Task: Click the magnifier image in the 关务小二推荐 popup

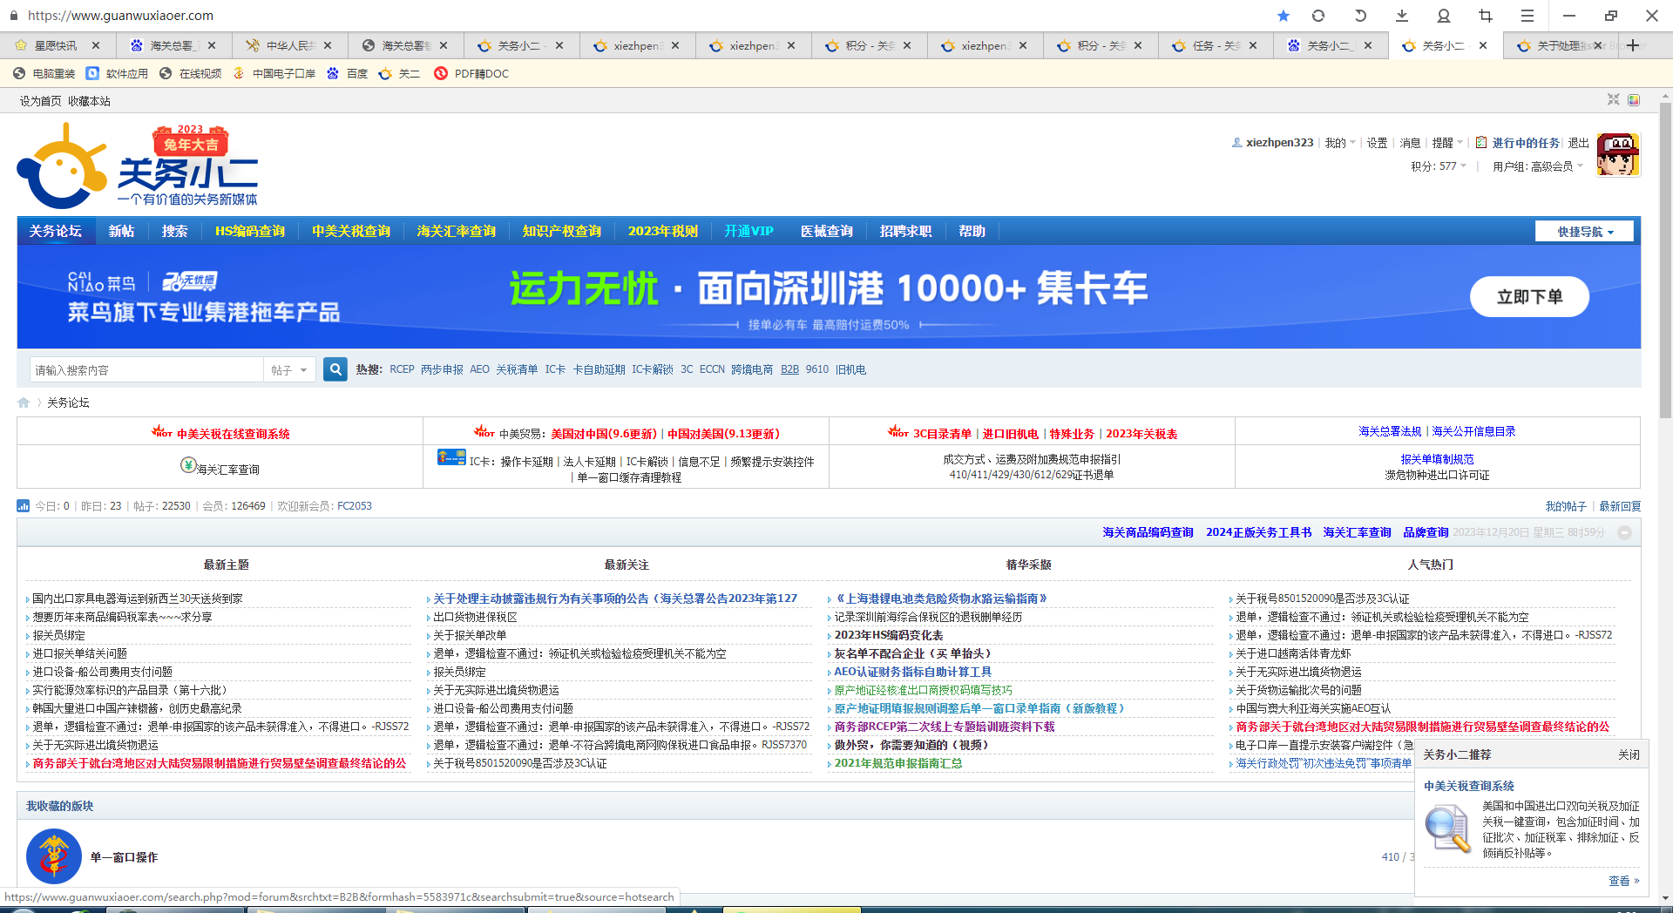Action: pos(1447,828)
